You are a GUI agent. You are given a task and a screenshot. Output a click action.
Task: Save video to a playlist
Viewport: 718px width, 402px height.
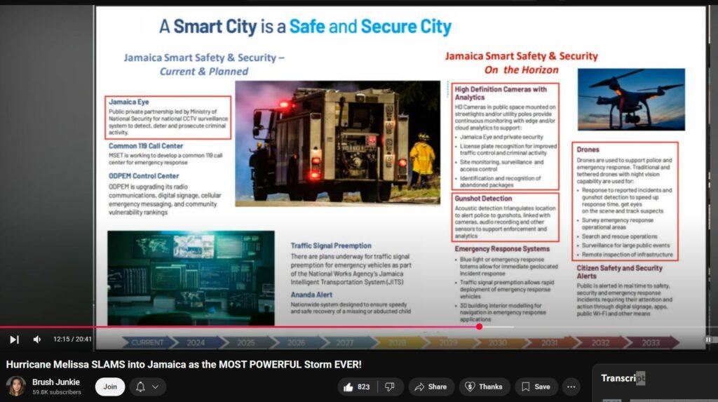pos(536,387)
